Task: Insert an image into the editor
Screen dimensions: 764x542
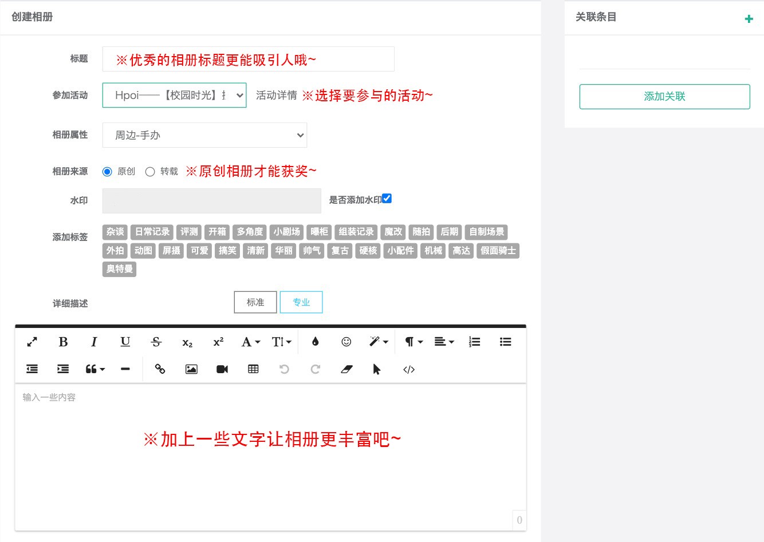Action: (191, 370)
